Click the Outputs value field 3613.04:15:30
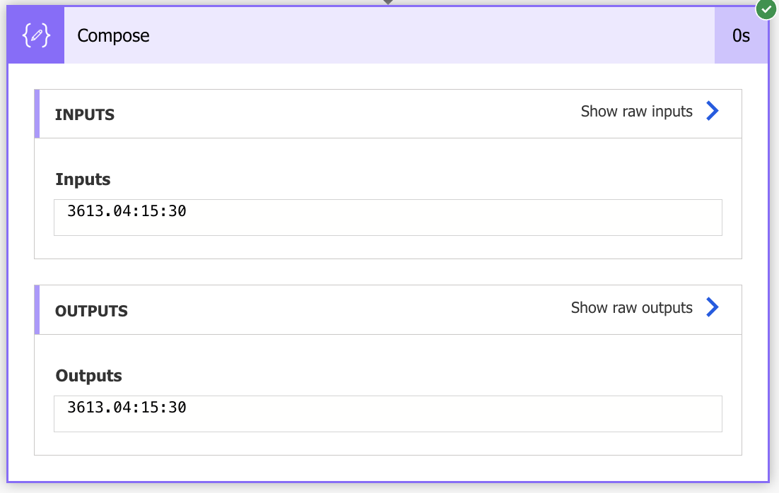The width and height of the screenshot is (779, 493). click(388, 414)
